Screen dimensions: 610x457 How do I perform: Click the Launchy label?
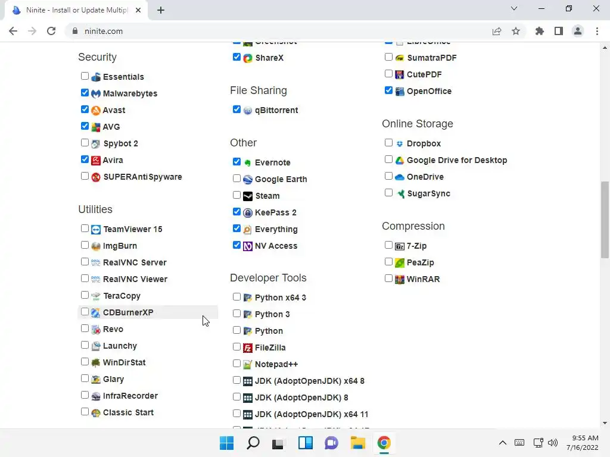click(120, 346)
